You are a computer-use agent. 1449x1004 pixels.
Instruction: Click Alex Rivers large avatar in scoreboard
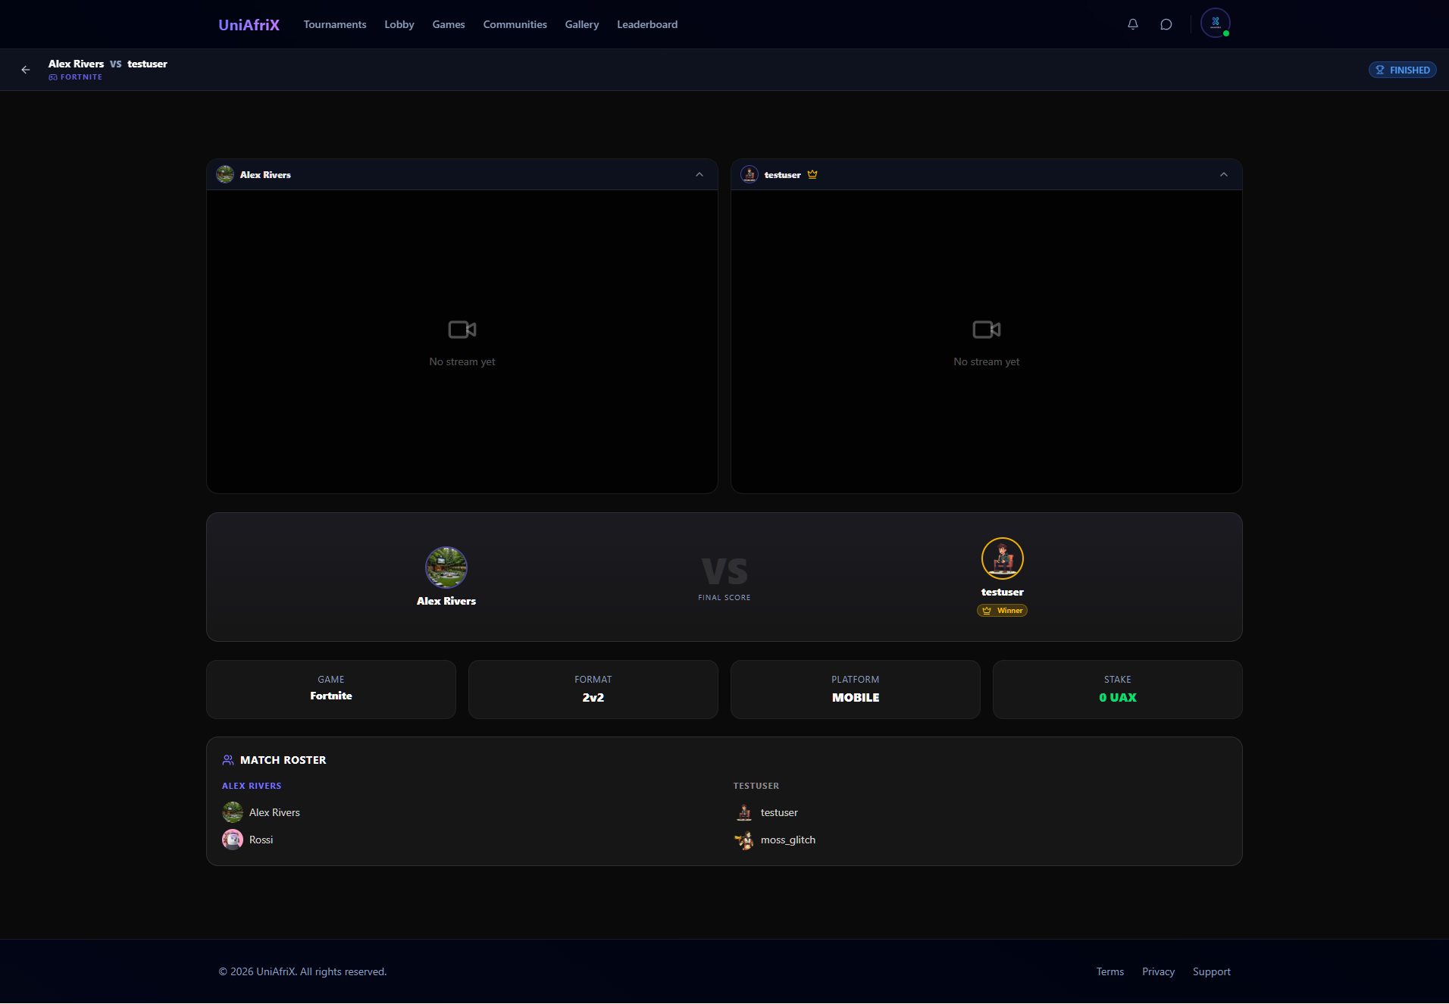[x=446, y=568]
